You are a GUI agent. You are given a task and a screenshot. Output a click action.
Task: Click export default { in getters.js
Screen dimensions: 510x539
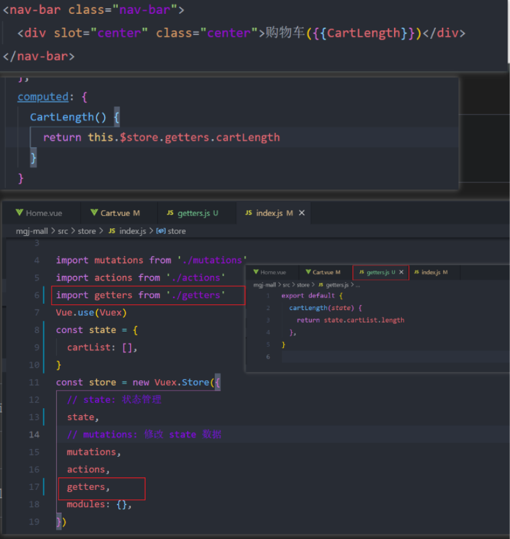click(312, 296)
